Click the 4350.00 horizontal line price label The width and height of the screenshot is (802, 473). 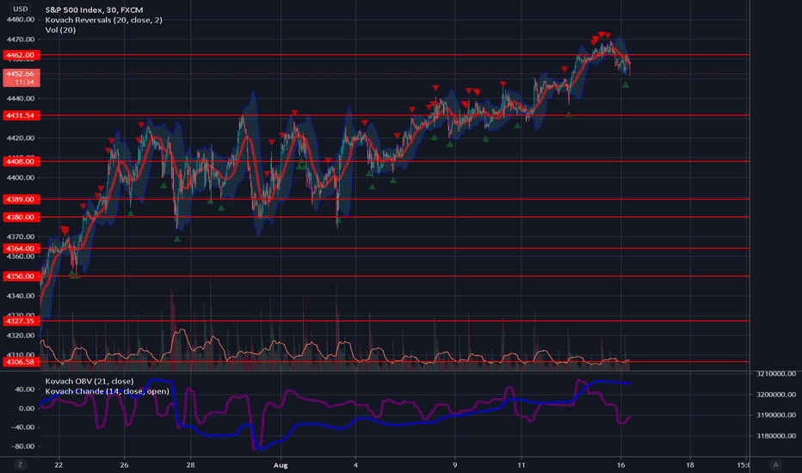[21, 276]
